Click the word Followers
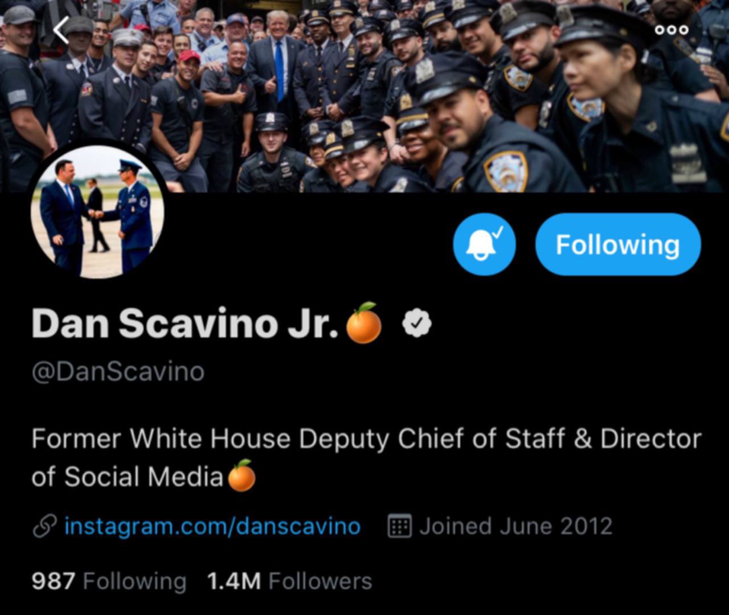This screenshot has width=729, height=615. pos(320,581)
